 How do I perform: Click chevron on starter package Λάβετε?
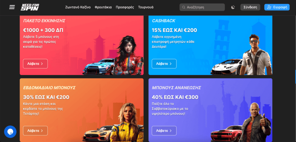(42, 64)
